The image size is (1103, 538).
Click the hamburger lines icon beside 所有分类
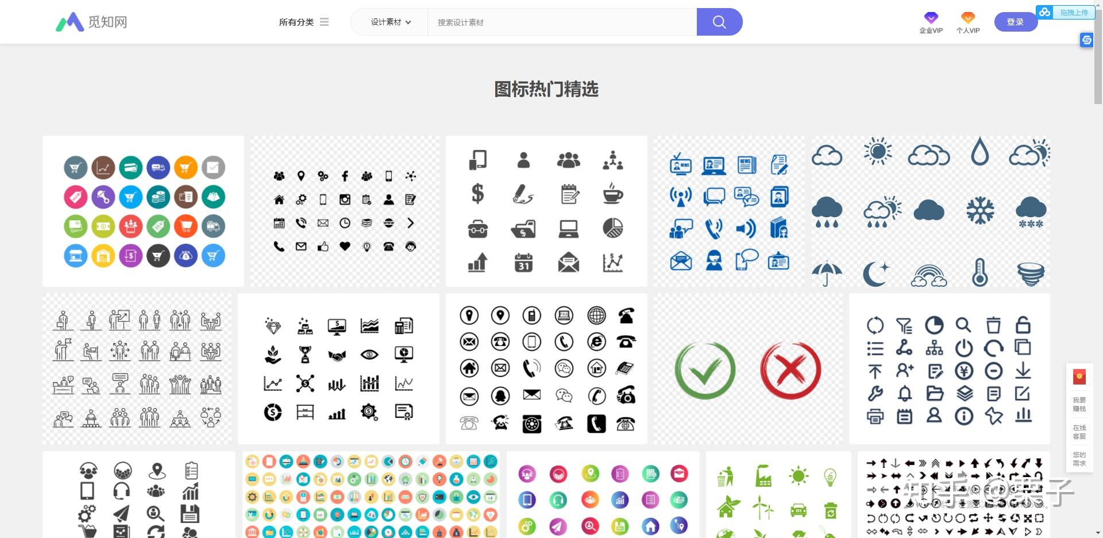click(325, 22)
